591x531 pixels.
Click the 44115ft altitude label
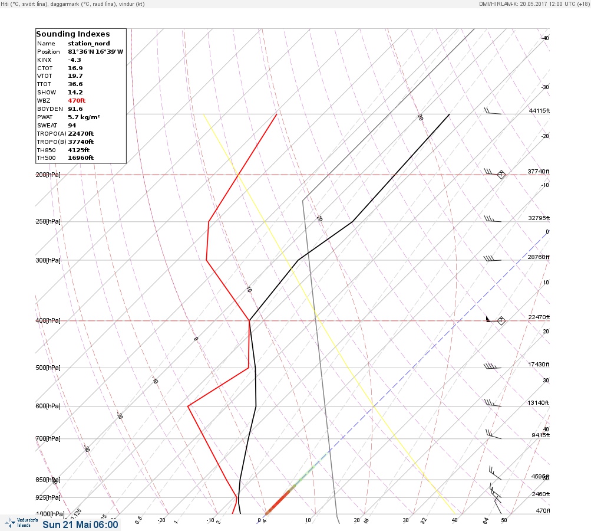tap(539, 110)
